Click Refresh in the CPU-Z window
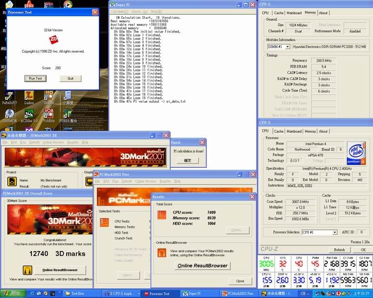 tap(339, 250)
